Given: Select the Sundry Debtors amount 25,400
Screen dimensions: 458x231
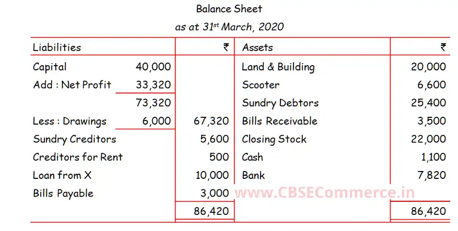Looking at the screenshot, I should coord(428,103).
